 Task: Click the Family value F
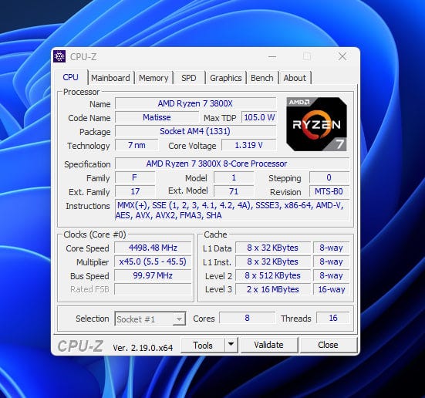click(135, 177)
